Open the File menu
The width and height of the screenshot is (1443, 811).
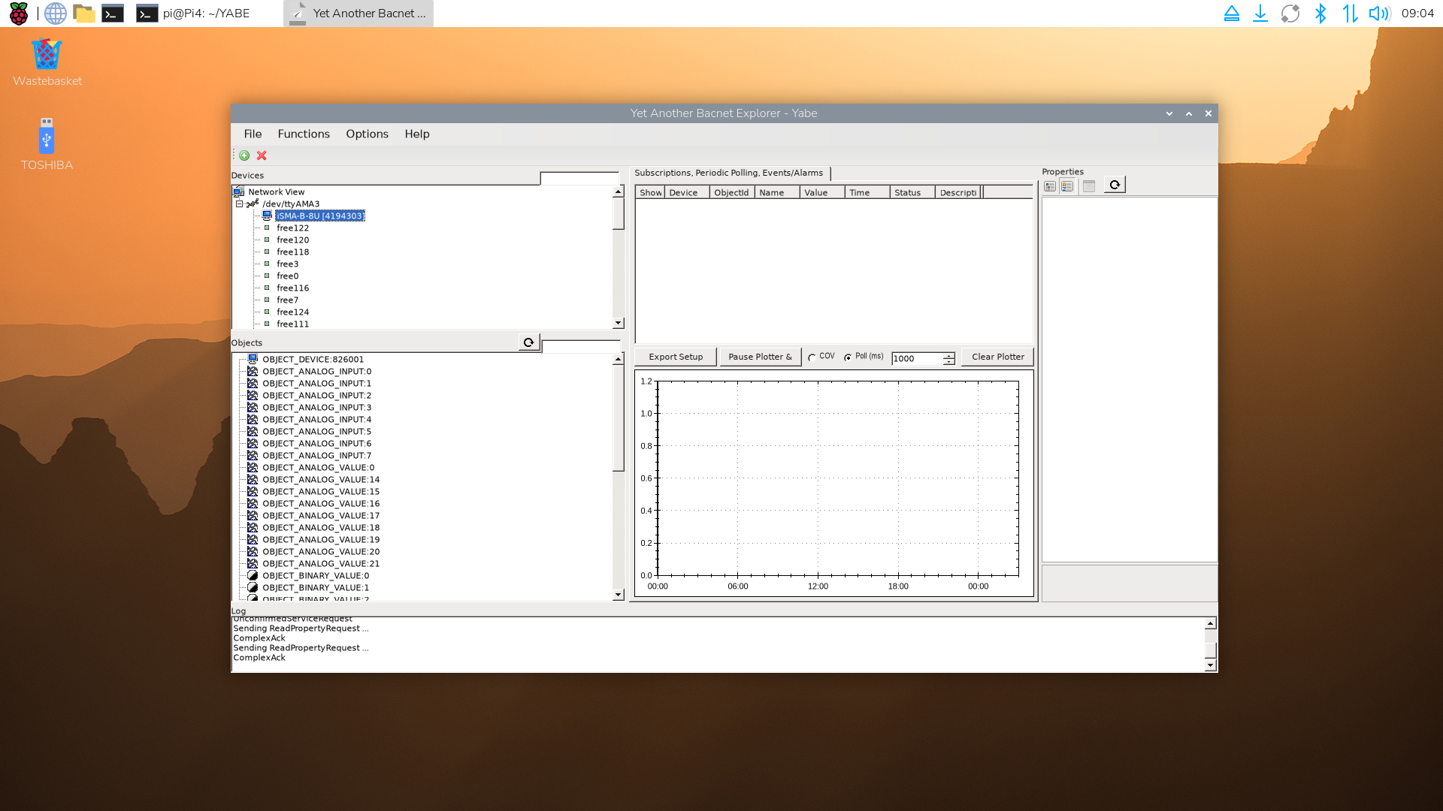(x=253, y=134)
